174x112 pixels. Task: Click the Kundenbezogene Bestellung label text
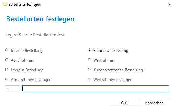[118, 70]
